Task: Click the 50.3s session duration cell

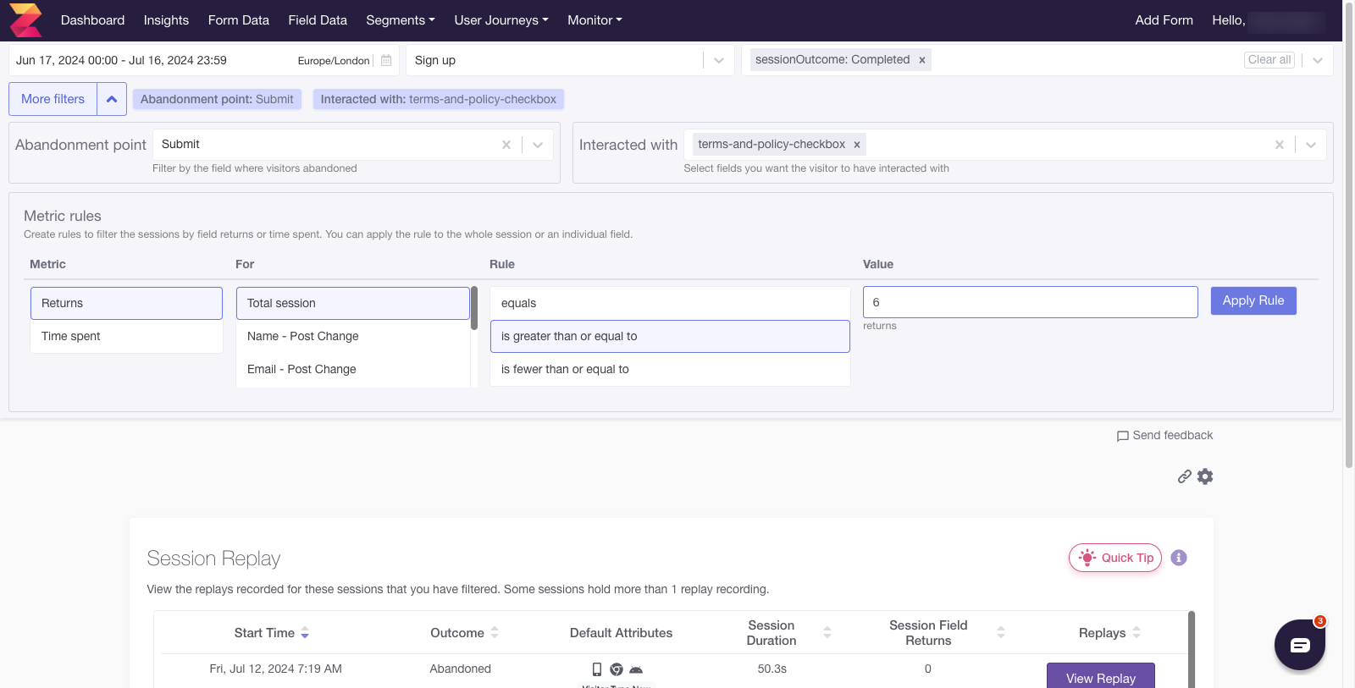Action: (772, 669)
